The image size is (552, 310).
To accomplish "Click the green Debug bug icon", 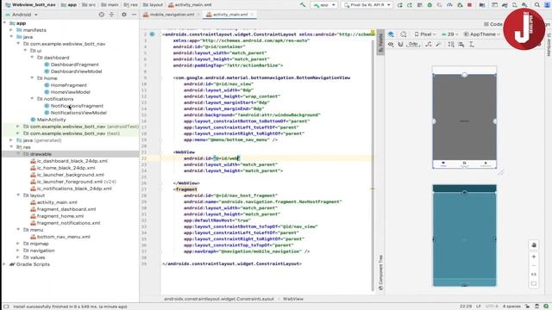I will tap(430, 5).
